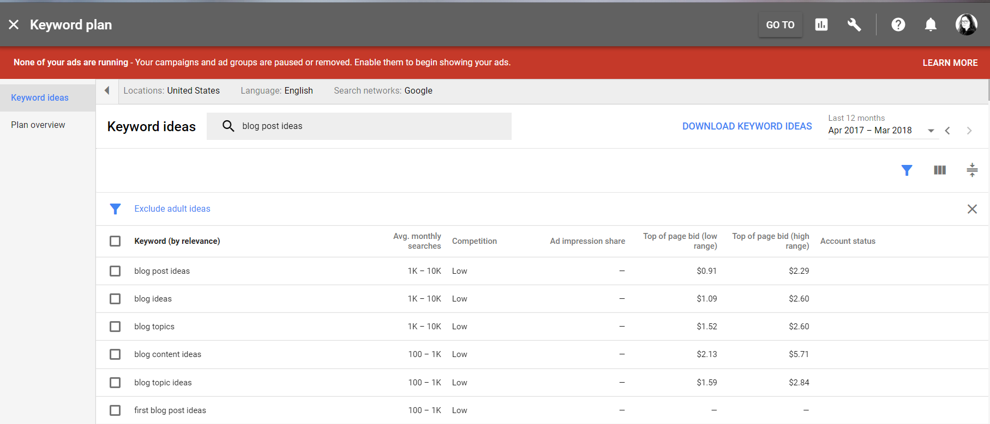Open the account profile avatar
Image resolution: width=990 pixels, height=424 pixels.
coord(966,24)
